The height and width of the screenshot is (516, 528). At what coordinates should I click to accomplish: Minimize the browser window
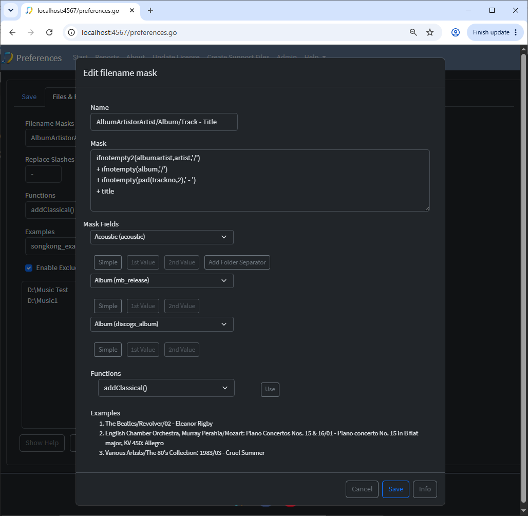click(x=468, y=10)
